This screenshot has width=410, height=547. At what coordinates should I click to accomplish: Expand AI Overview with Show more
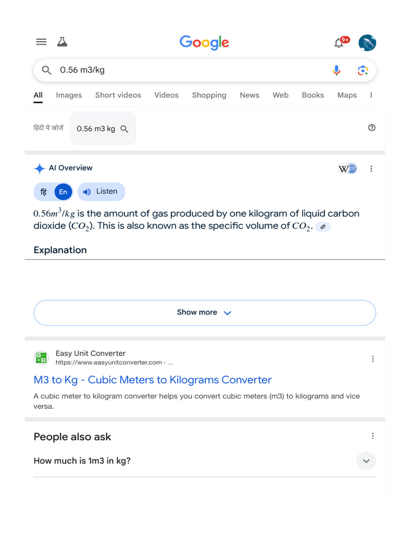click(x=204, y=312)
